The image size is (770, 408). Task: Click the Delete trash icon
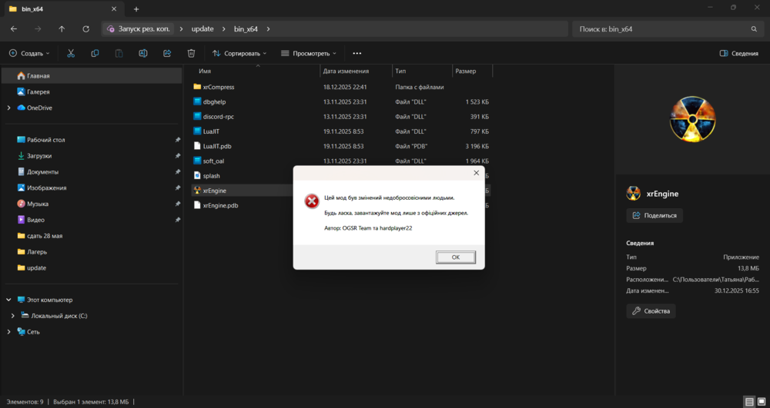pyautogui.click(x=191, y=53)
